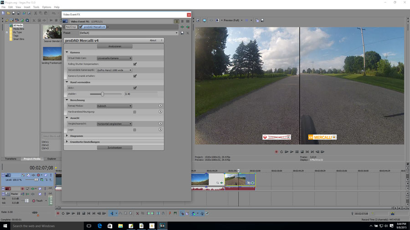Open the Preset dropdown
410x230 pixels.
click(128, 33)
